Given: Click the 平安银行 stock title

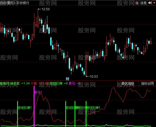Looking at the screenshot, I should pos(23,3).
